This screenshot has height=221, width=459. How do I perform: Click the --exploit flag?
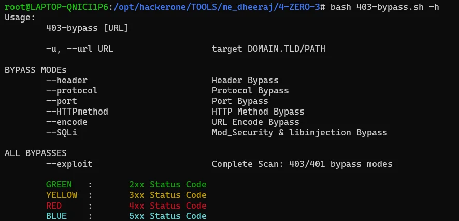click(69, 164)
